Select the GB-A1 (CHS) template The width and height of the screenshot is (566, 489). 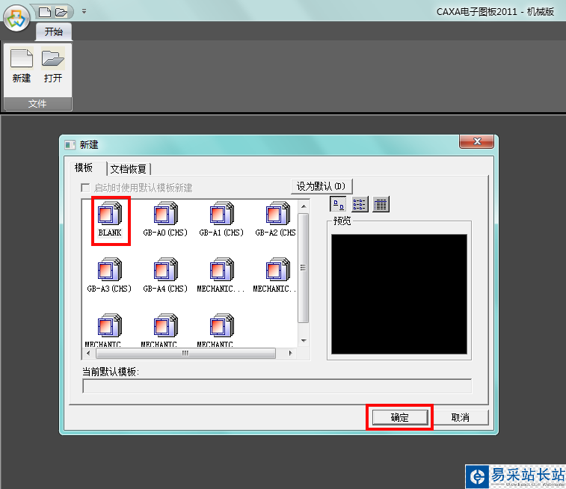[x=221, y=219]
